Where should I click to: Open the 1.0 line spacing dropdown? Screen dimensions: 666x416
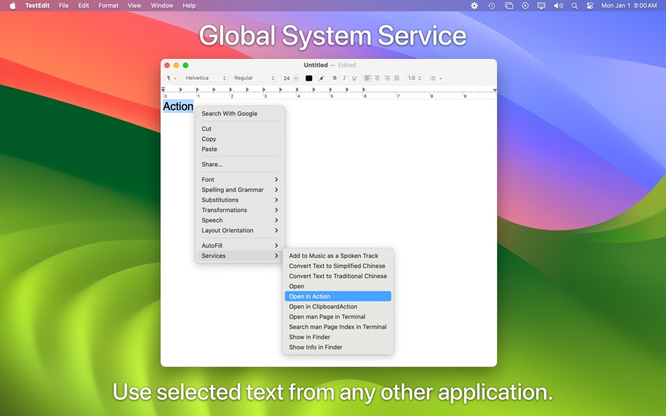tap(414, 78)
